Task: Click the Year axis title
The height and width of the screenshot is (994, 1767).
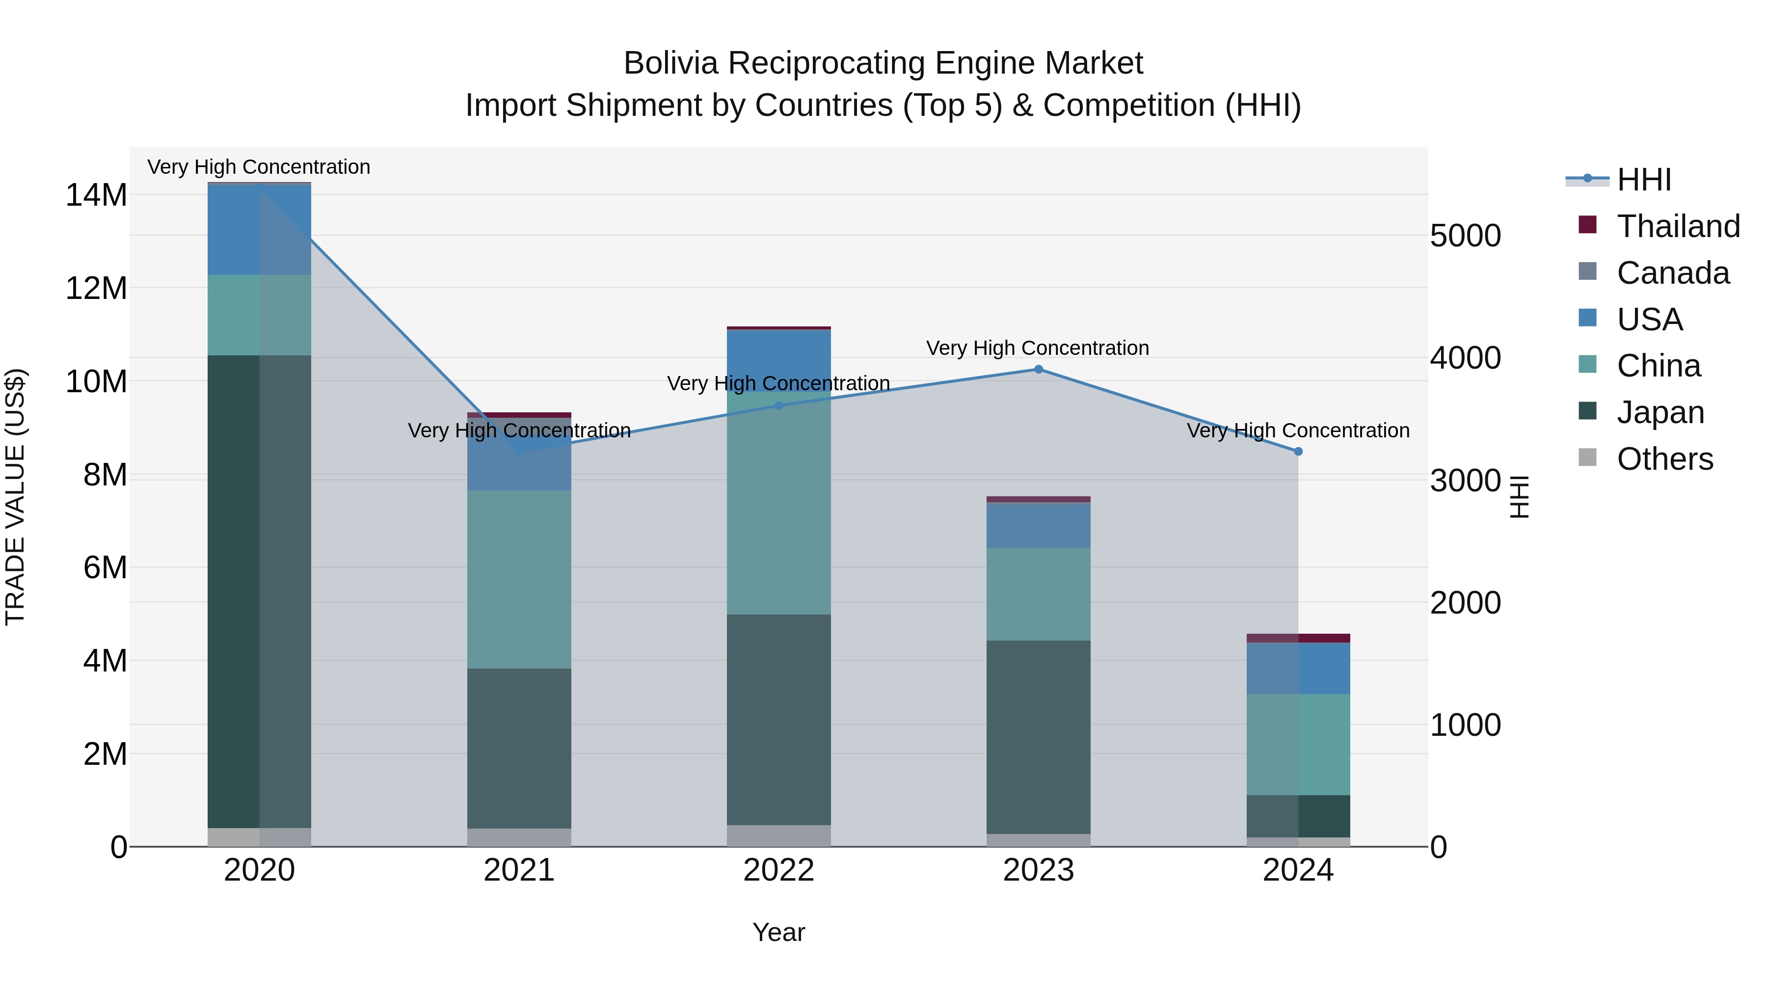Action: click(778, 932)
